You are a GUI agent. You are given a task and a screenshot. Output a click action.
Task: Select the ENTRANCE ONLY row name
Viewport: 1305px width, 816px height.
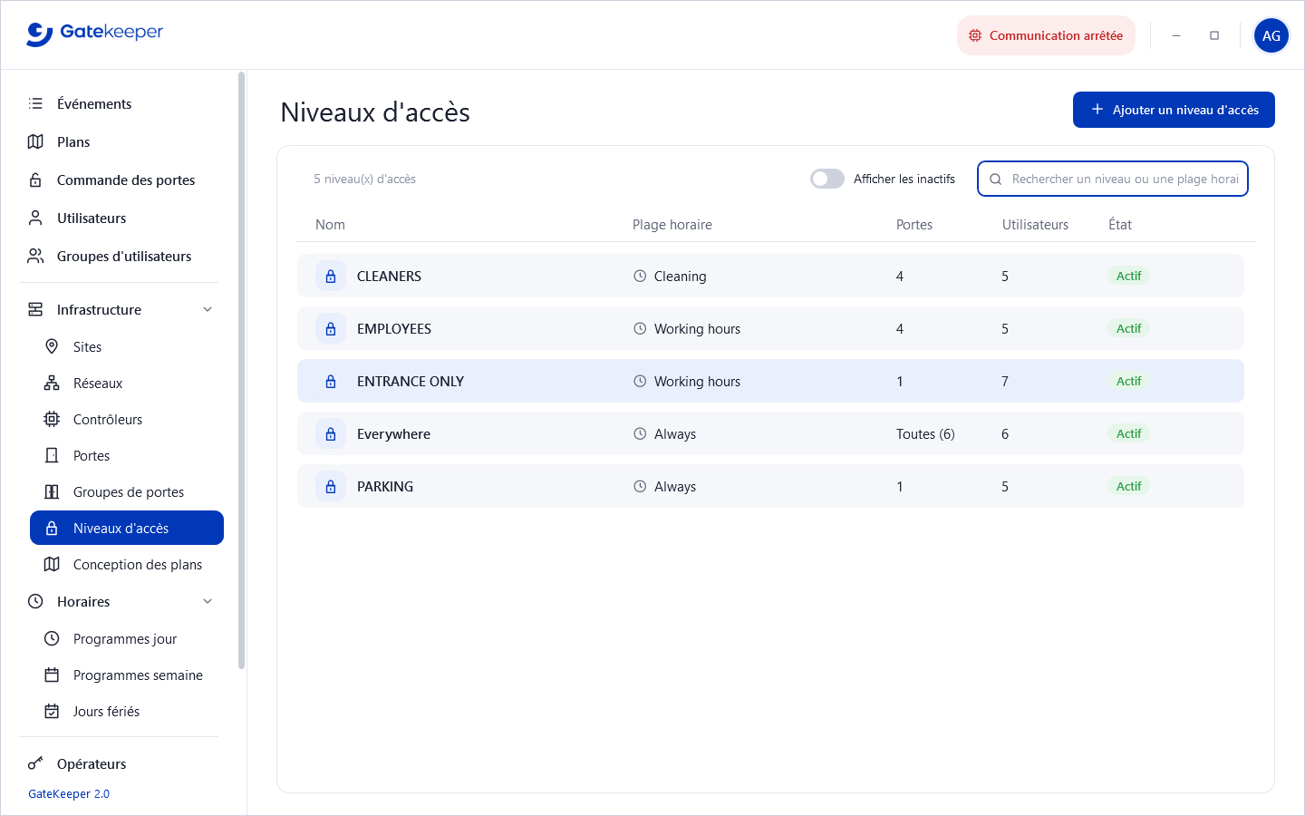pos(411,382)
